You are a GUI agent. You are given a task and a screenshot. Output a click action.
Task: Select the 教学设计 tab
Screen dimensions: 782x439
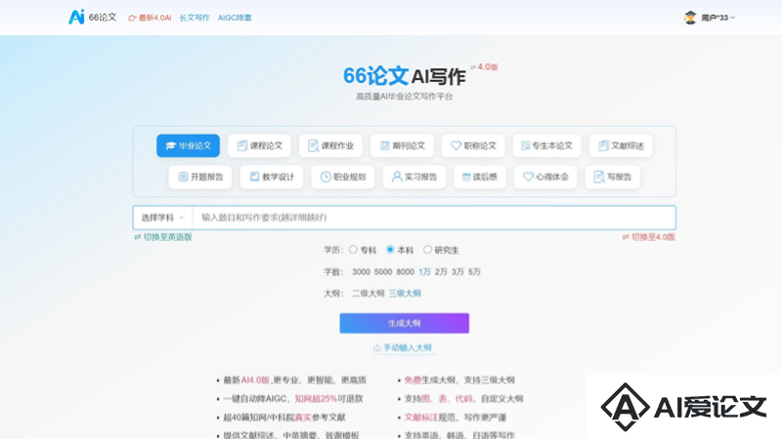[272, 177]
